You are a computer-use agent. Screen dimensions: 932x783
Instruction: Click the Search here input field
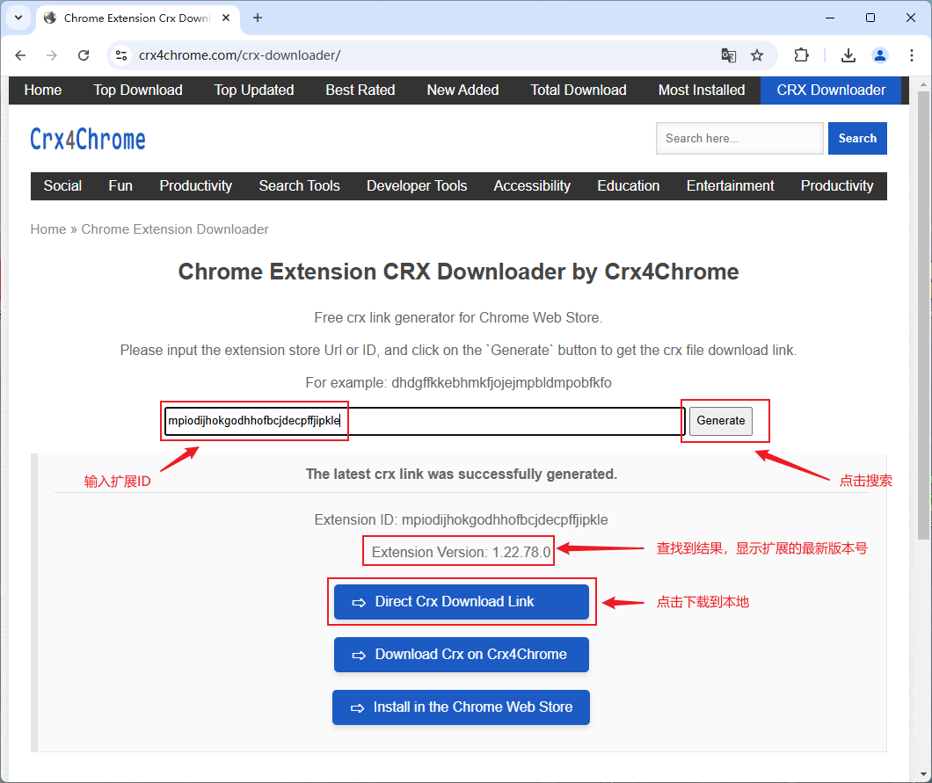[739, 138]
